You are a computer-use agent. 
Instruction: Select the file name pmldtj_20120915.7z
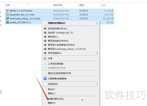(x=20, y=23)
